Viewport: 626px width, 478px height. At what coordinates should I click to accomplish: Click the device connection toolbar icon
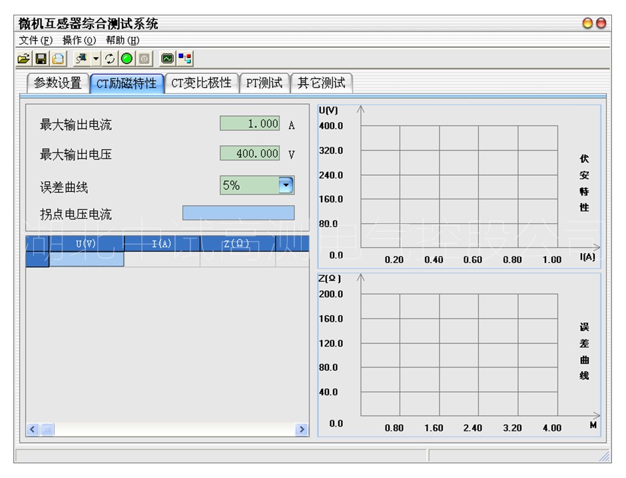tap(81, 59)
